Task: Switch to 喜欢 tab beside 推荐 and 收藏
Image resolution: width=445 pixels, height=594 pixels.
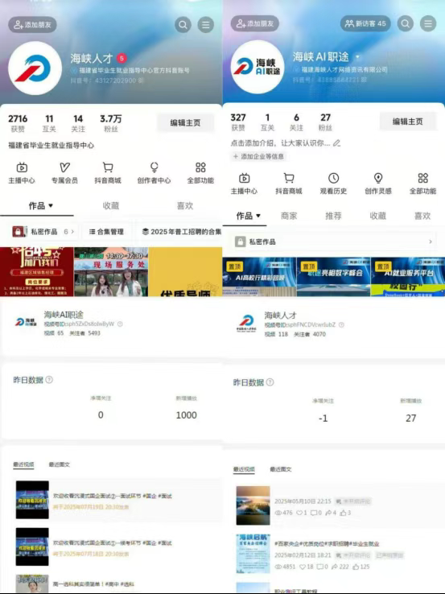Action: pyautogui.click(x=422, y=216)
